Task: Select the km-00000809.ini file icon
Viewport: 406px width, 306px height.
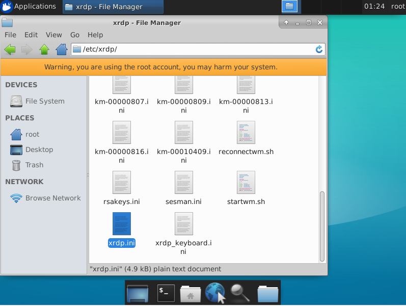Action: [x=184, y=85]
